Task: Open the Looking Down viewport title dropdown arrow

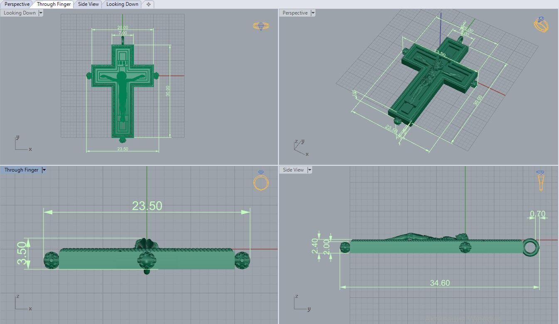Action: click(41, 13)
